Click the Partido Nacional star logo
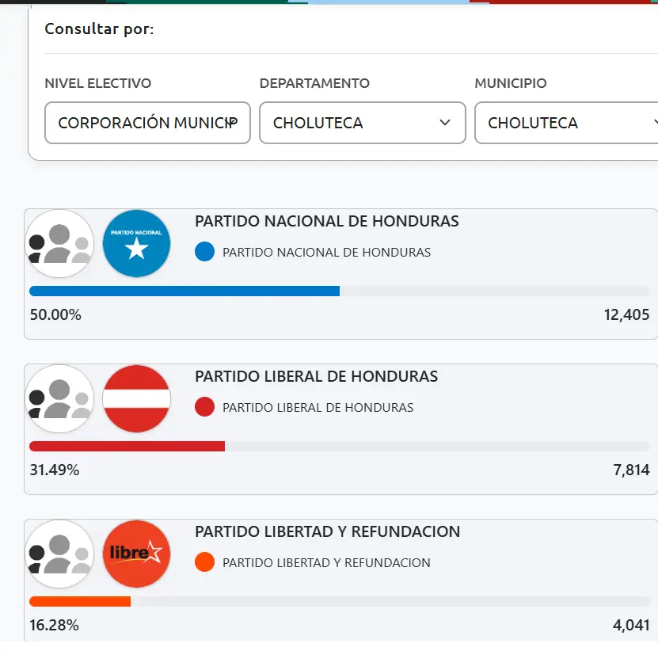 [137, 244]
